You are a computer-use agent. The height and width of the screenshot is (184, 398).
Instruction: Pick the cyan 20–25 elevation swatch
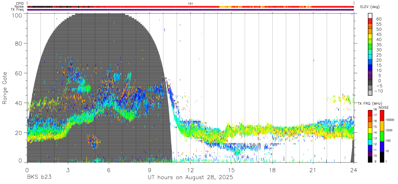click(370, 57)
